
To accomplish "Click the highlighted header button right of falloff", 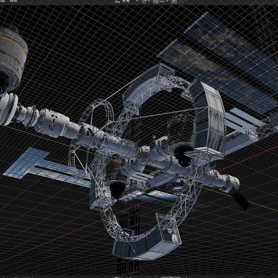I will click(174, 1).
